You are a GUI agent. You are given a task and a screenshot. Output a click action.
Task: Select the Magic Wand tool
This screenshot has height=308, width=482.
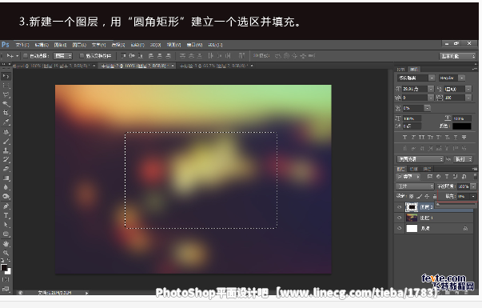pos(6,104)
